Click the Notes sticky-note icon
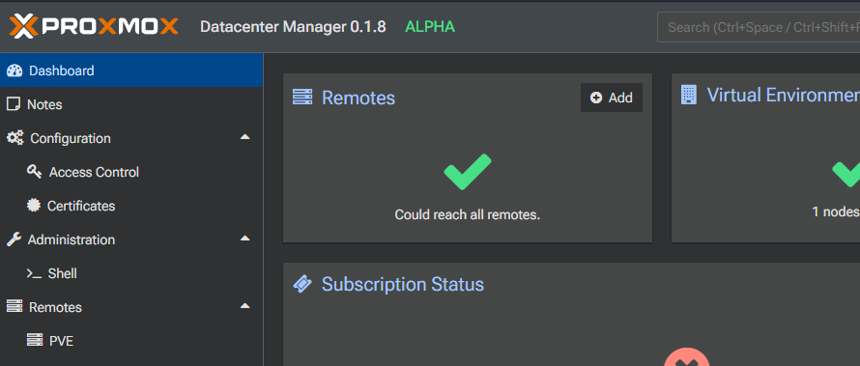The image size is (860, 366). pos(14,104)
